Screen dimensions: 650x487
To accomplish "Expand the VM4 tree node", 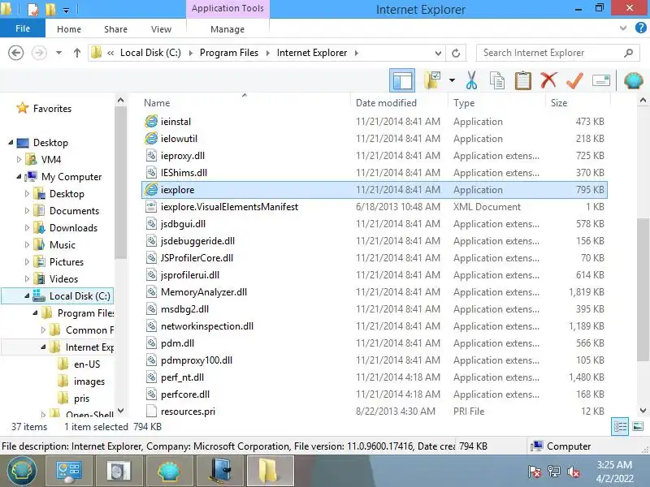I will (19, 159).
